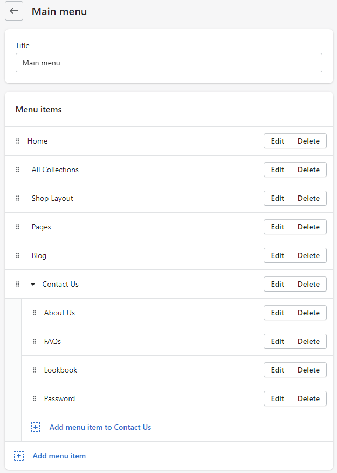Click the drag handle beside Password

35,398
